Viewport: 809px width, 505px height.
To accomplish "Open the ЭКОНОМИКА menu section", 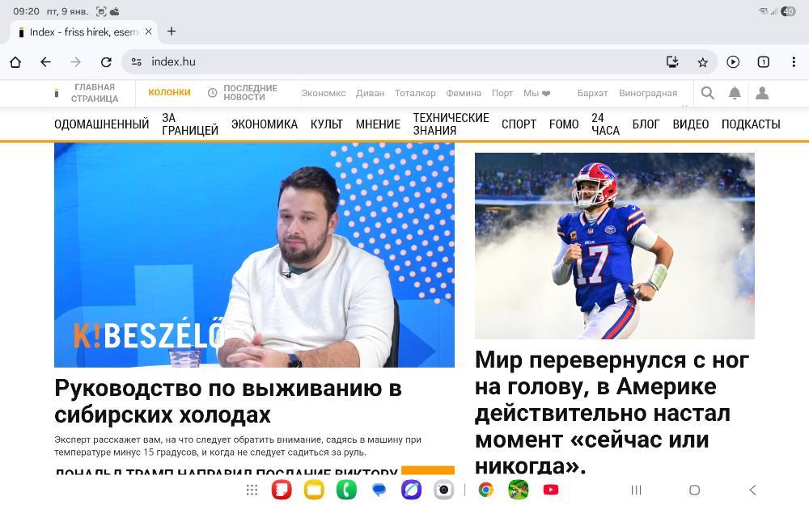I will point(265,124).
